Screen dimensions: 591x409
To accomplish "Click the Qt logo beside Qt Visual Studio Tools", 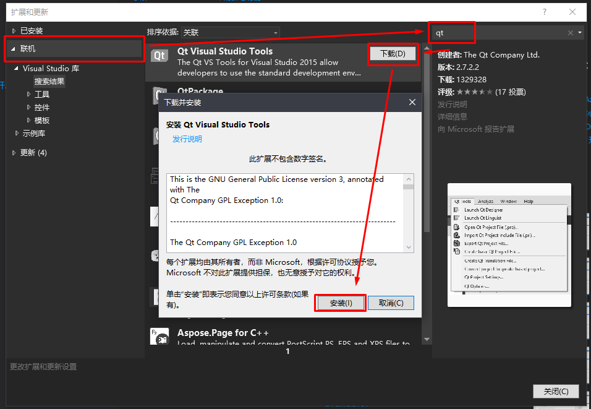I will [159, 56].
